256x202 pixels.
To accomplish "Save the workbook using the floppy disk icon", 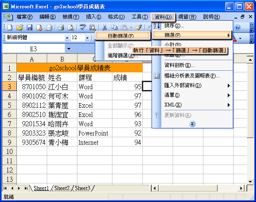I will click(29, 27).
